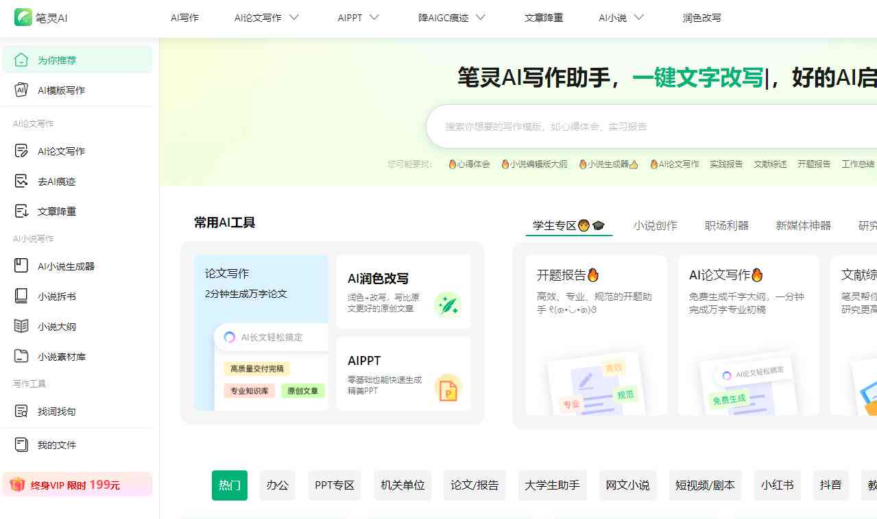Screen dimensions: 877x519
Task: Click the 小说大纲 open-book icon
Action: tap(21, 326)
